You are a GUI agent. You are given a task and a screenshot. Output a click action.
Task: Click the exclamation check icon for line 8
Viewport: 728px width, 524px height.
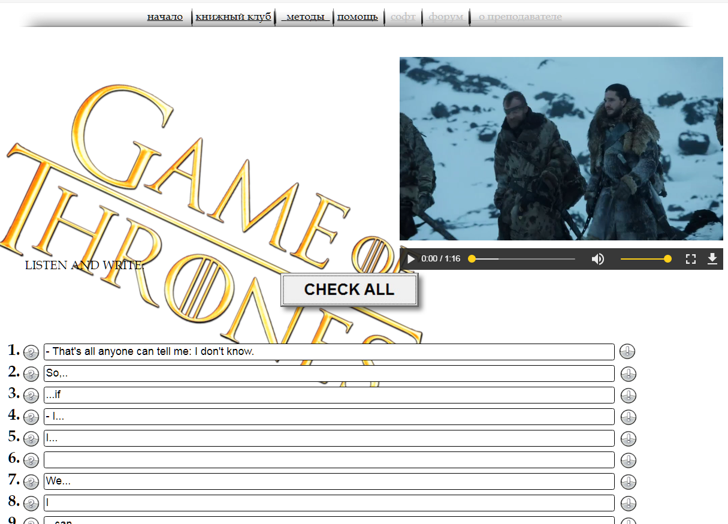tap(629, 504)
